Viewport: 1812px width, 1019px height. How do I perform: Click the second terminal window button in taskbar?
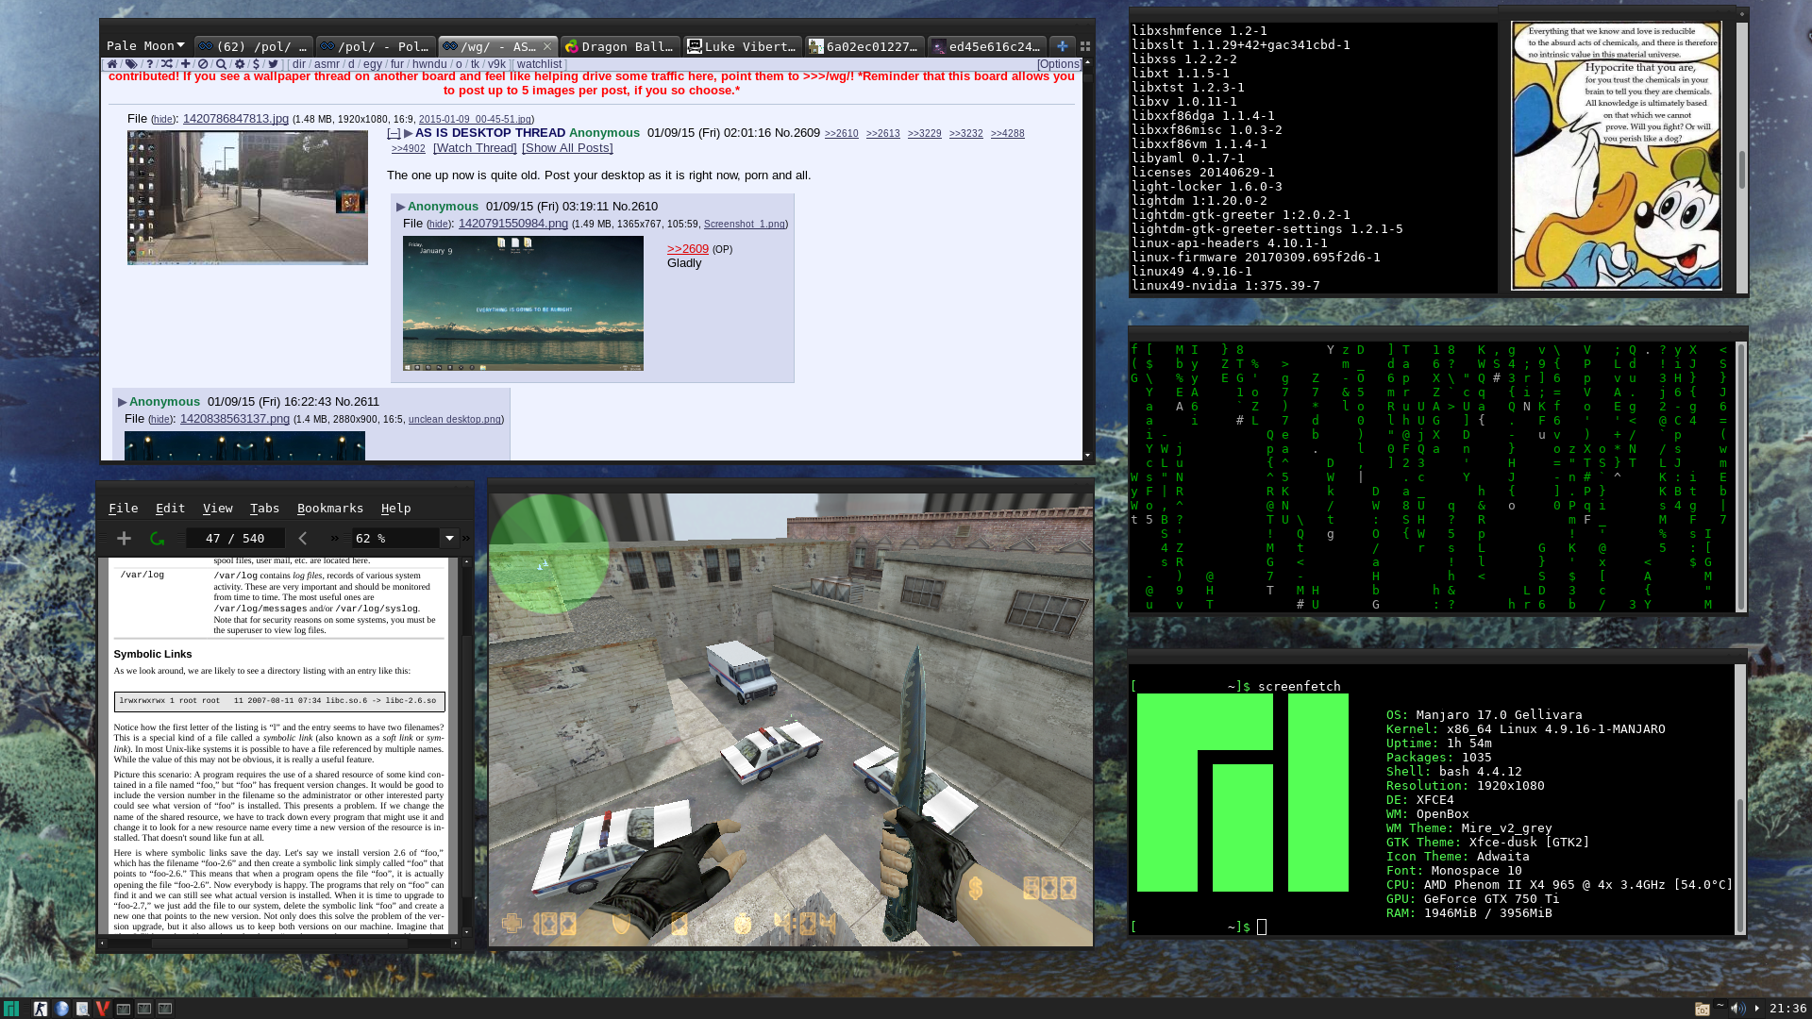click(144, 1009)
